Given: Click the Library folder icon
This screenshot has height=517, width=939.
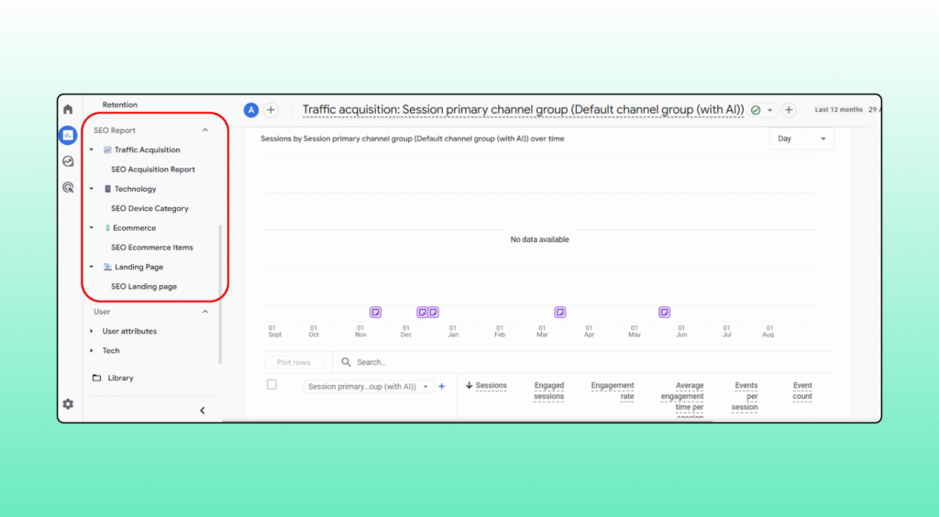Looking at the screenshot, I should coord(96,378).
